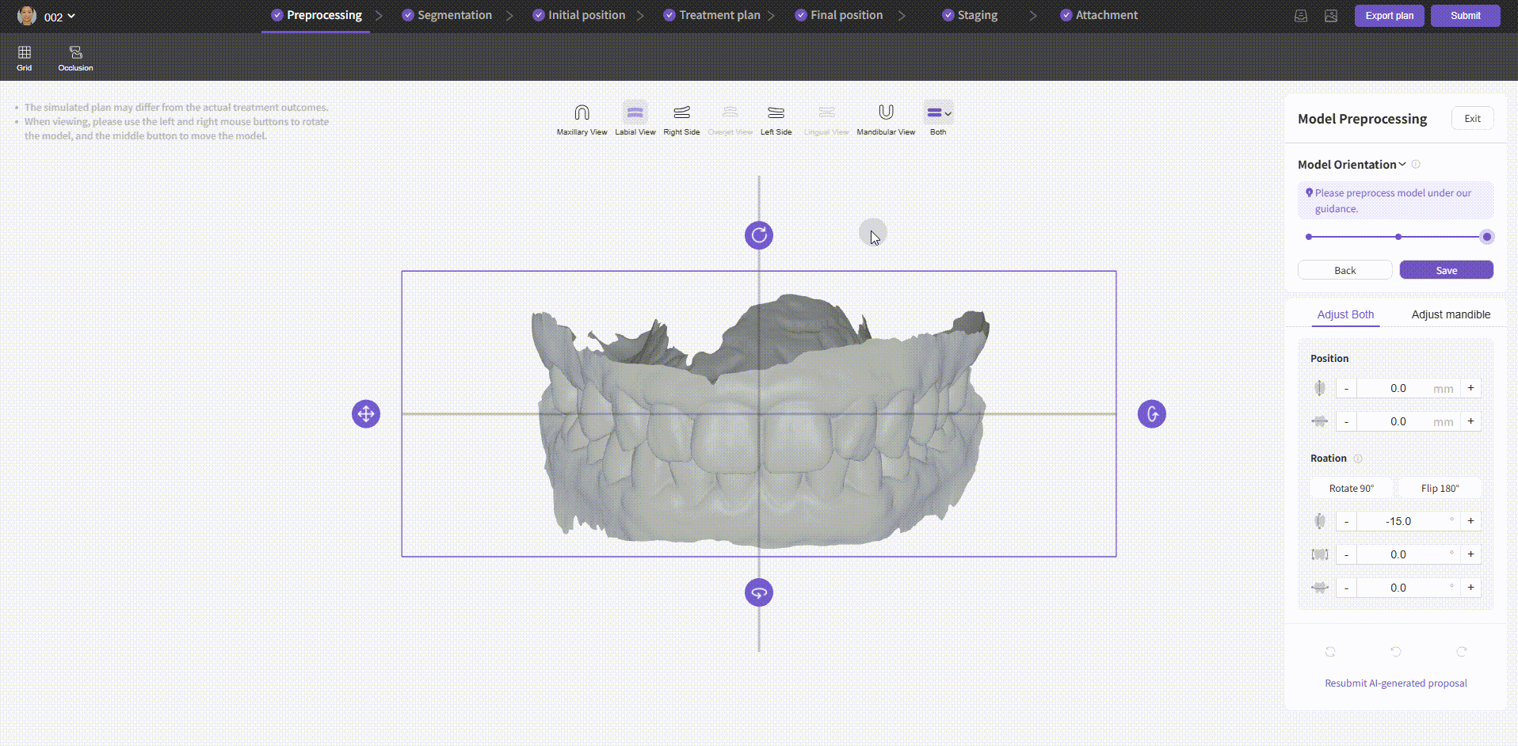The height and width of the screenshot is (746, 1518).
Task: Open the image gallery icon in top bar
Action: pos(1331,16)
